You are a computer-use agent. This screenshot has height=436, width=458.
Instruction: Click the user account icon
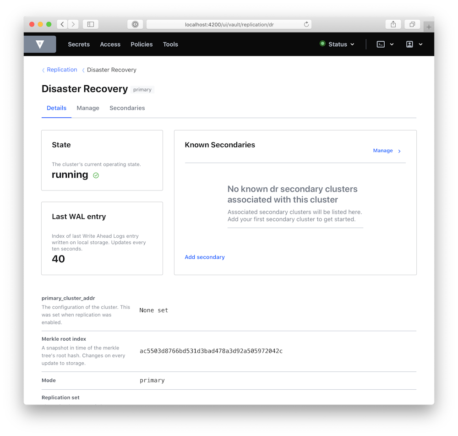[410, 44]
